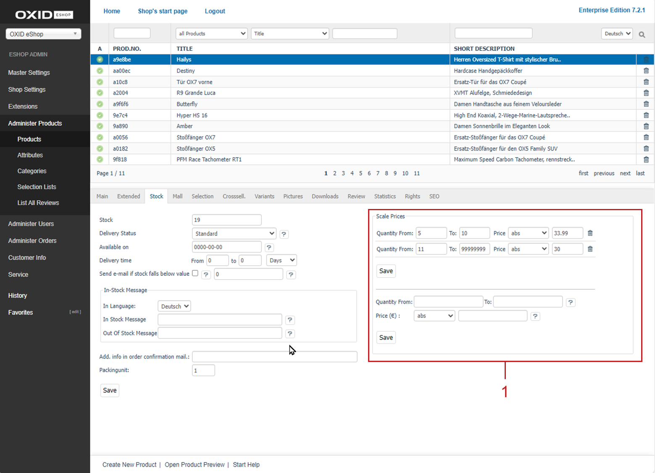Go to page 5 of product list

(x=360, y=173)
